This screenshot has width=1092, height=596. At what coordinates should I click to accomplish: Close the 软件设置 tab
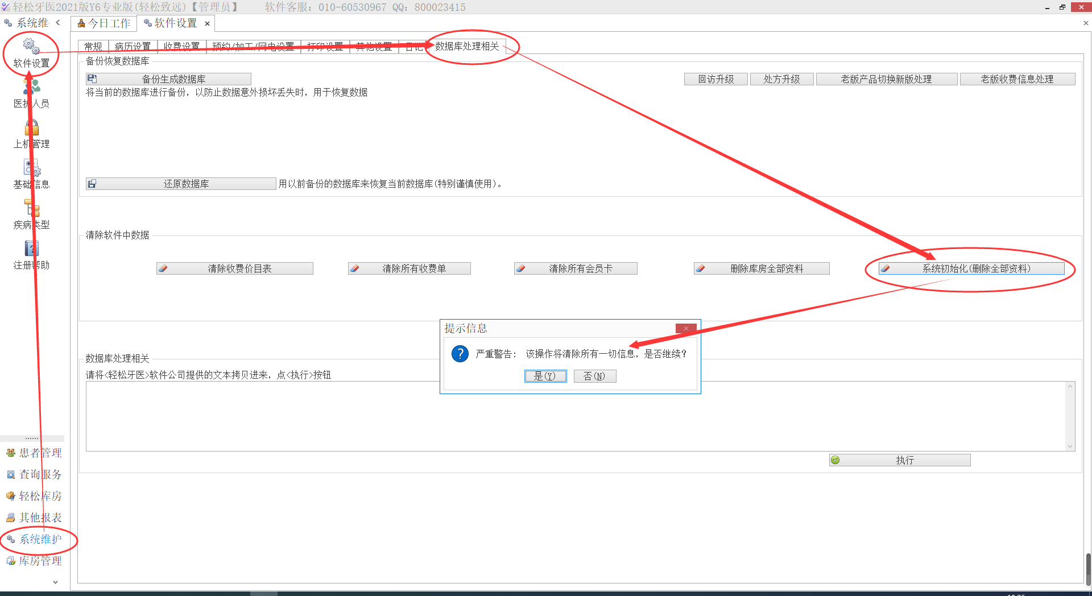(208, 23)
